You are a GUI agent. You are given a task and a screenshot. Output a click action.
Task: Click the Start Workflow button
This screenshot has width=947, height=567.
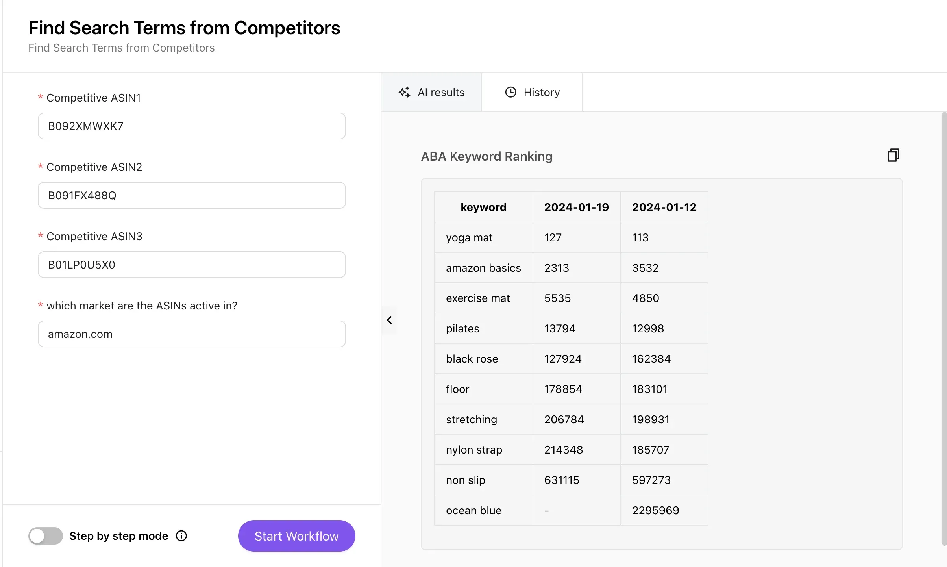pos(296,536)
